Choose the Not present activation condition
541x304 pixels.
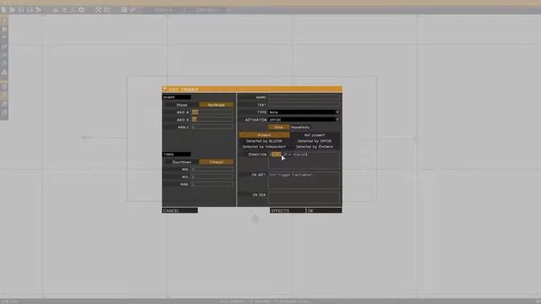point(314,135)
